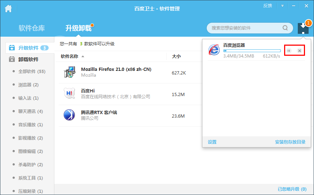Click the badge count 3 beside 升级软件

tap(44, 48)
